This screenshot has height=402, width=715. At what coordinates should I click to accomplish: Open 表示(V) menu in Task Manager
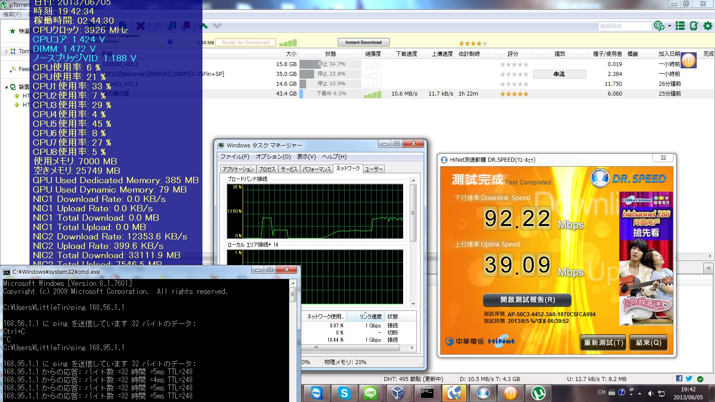tap(306, 157)
